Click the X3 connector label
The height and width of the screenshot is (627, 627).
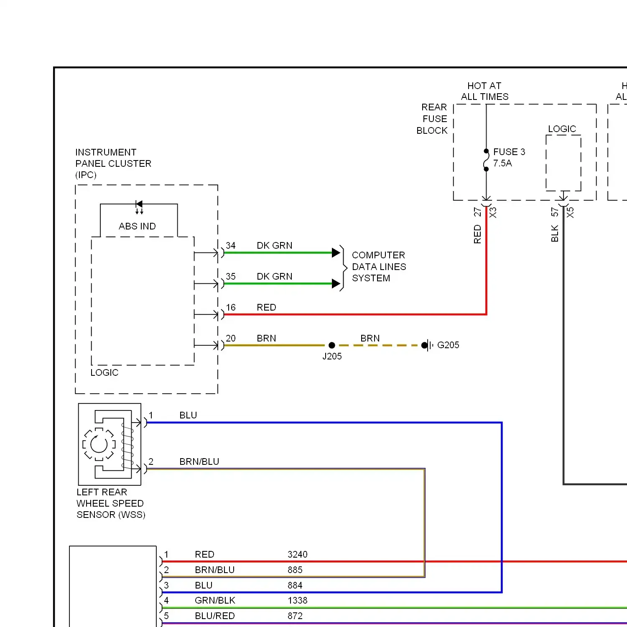click(493, 212)
